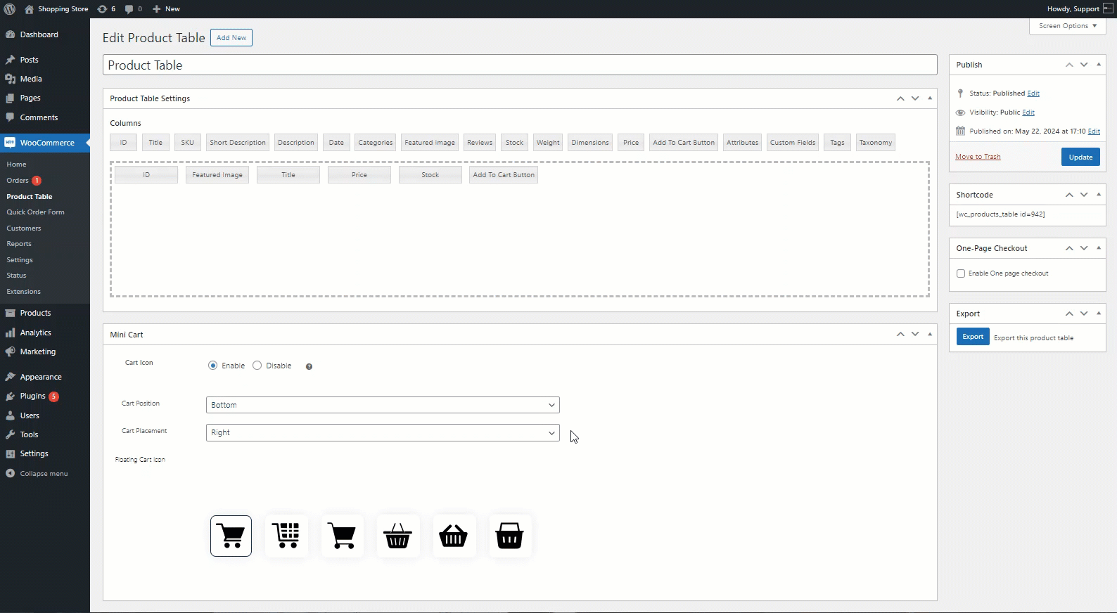Select the Enable cart icon radio
Screen dimensions: 1117x613
click(x=212, y=366)
